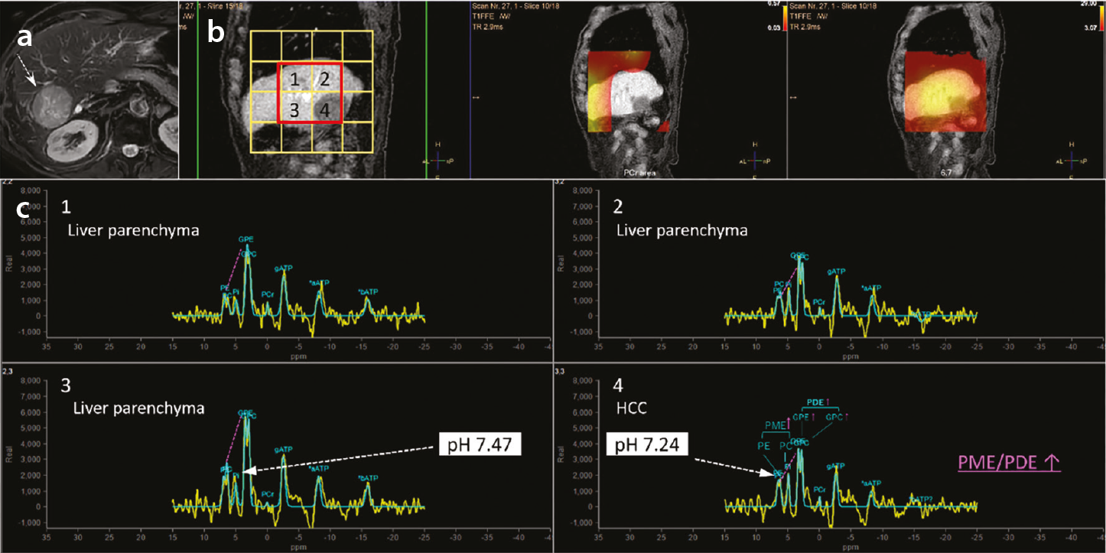Viewport: 1106px width, 553px height.
Task: Select the axial liver MRI image
Action: [x=89, y=89]
